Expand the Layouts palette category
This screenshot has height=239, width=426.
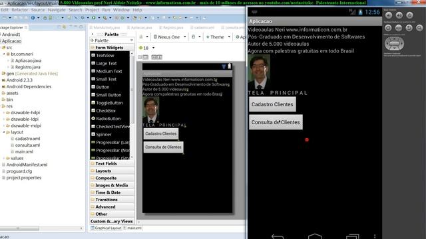coord(112,171)
